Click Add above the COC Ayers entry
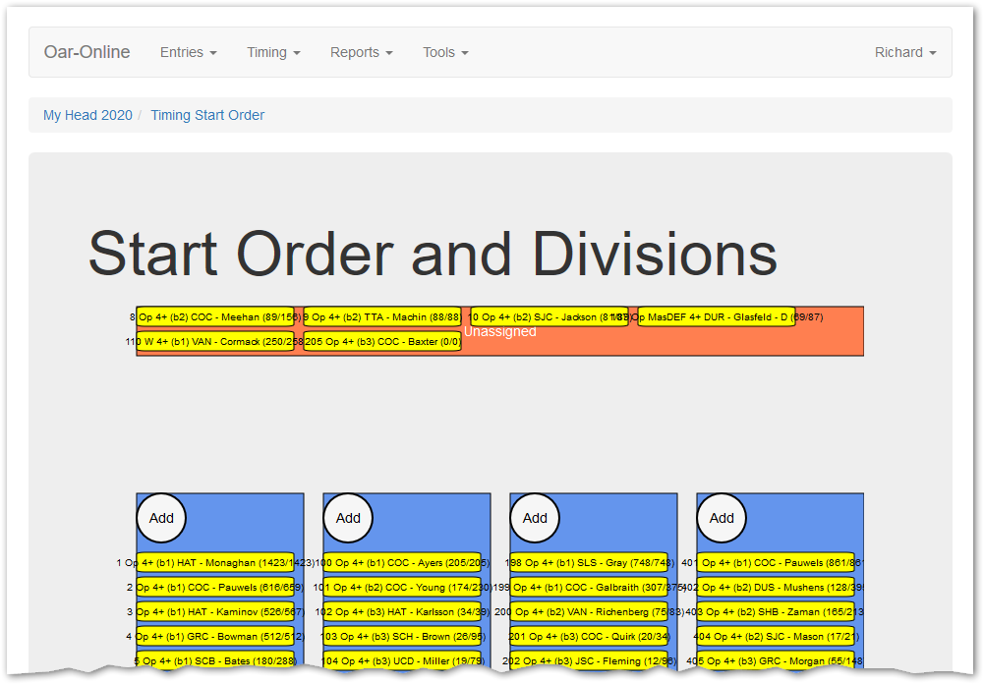Image resolution: width=984 pixels, height=685 pixels. (x=348, y=518)
